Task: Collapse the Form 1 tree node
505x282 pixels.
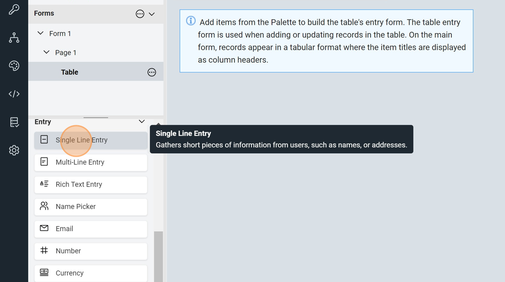Action: 41,33
